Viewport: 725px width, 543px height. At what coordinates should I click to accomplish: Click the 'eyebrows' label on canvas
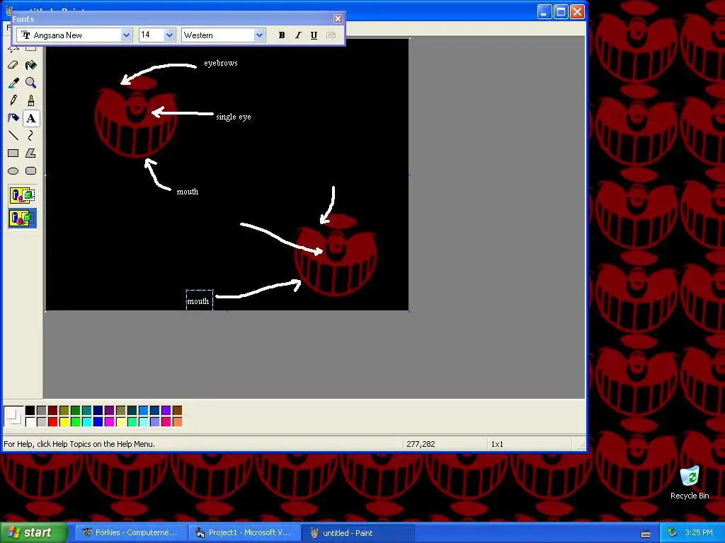tap(221, 63)
